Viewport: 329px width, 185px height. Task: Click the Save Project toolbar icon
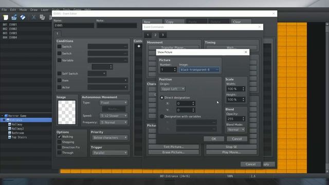[x=23, y=17]
